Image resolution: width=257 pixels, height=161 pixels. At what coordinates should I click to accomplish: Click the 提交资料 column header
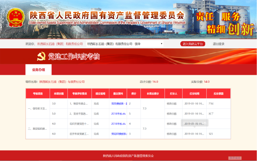pyautogui.click(x=118, y=94)
